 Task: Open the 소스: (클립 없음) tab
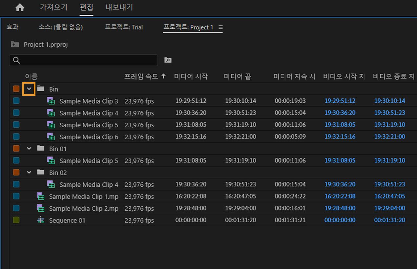pyautogui.click(x=61, y=27)
